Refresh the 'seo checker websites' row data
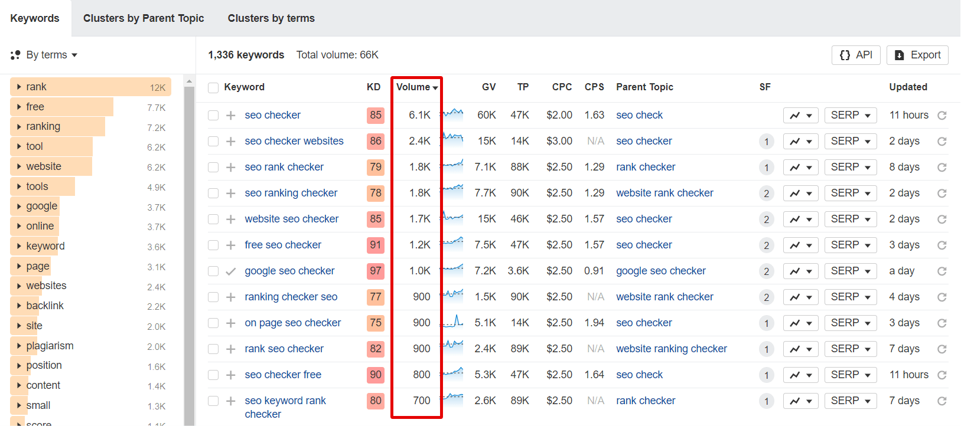This screenshot has height=426, width=961. (942, 142)
